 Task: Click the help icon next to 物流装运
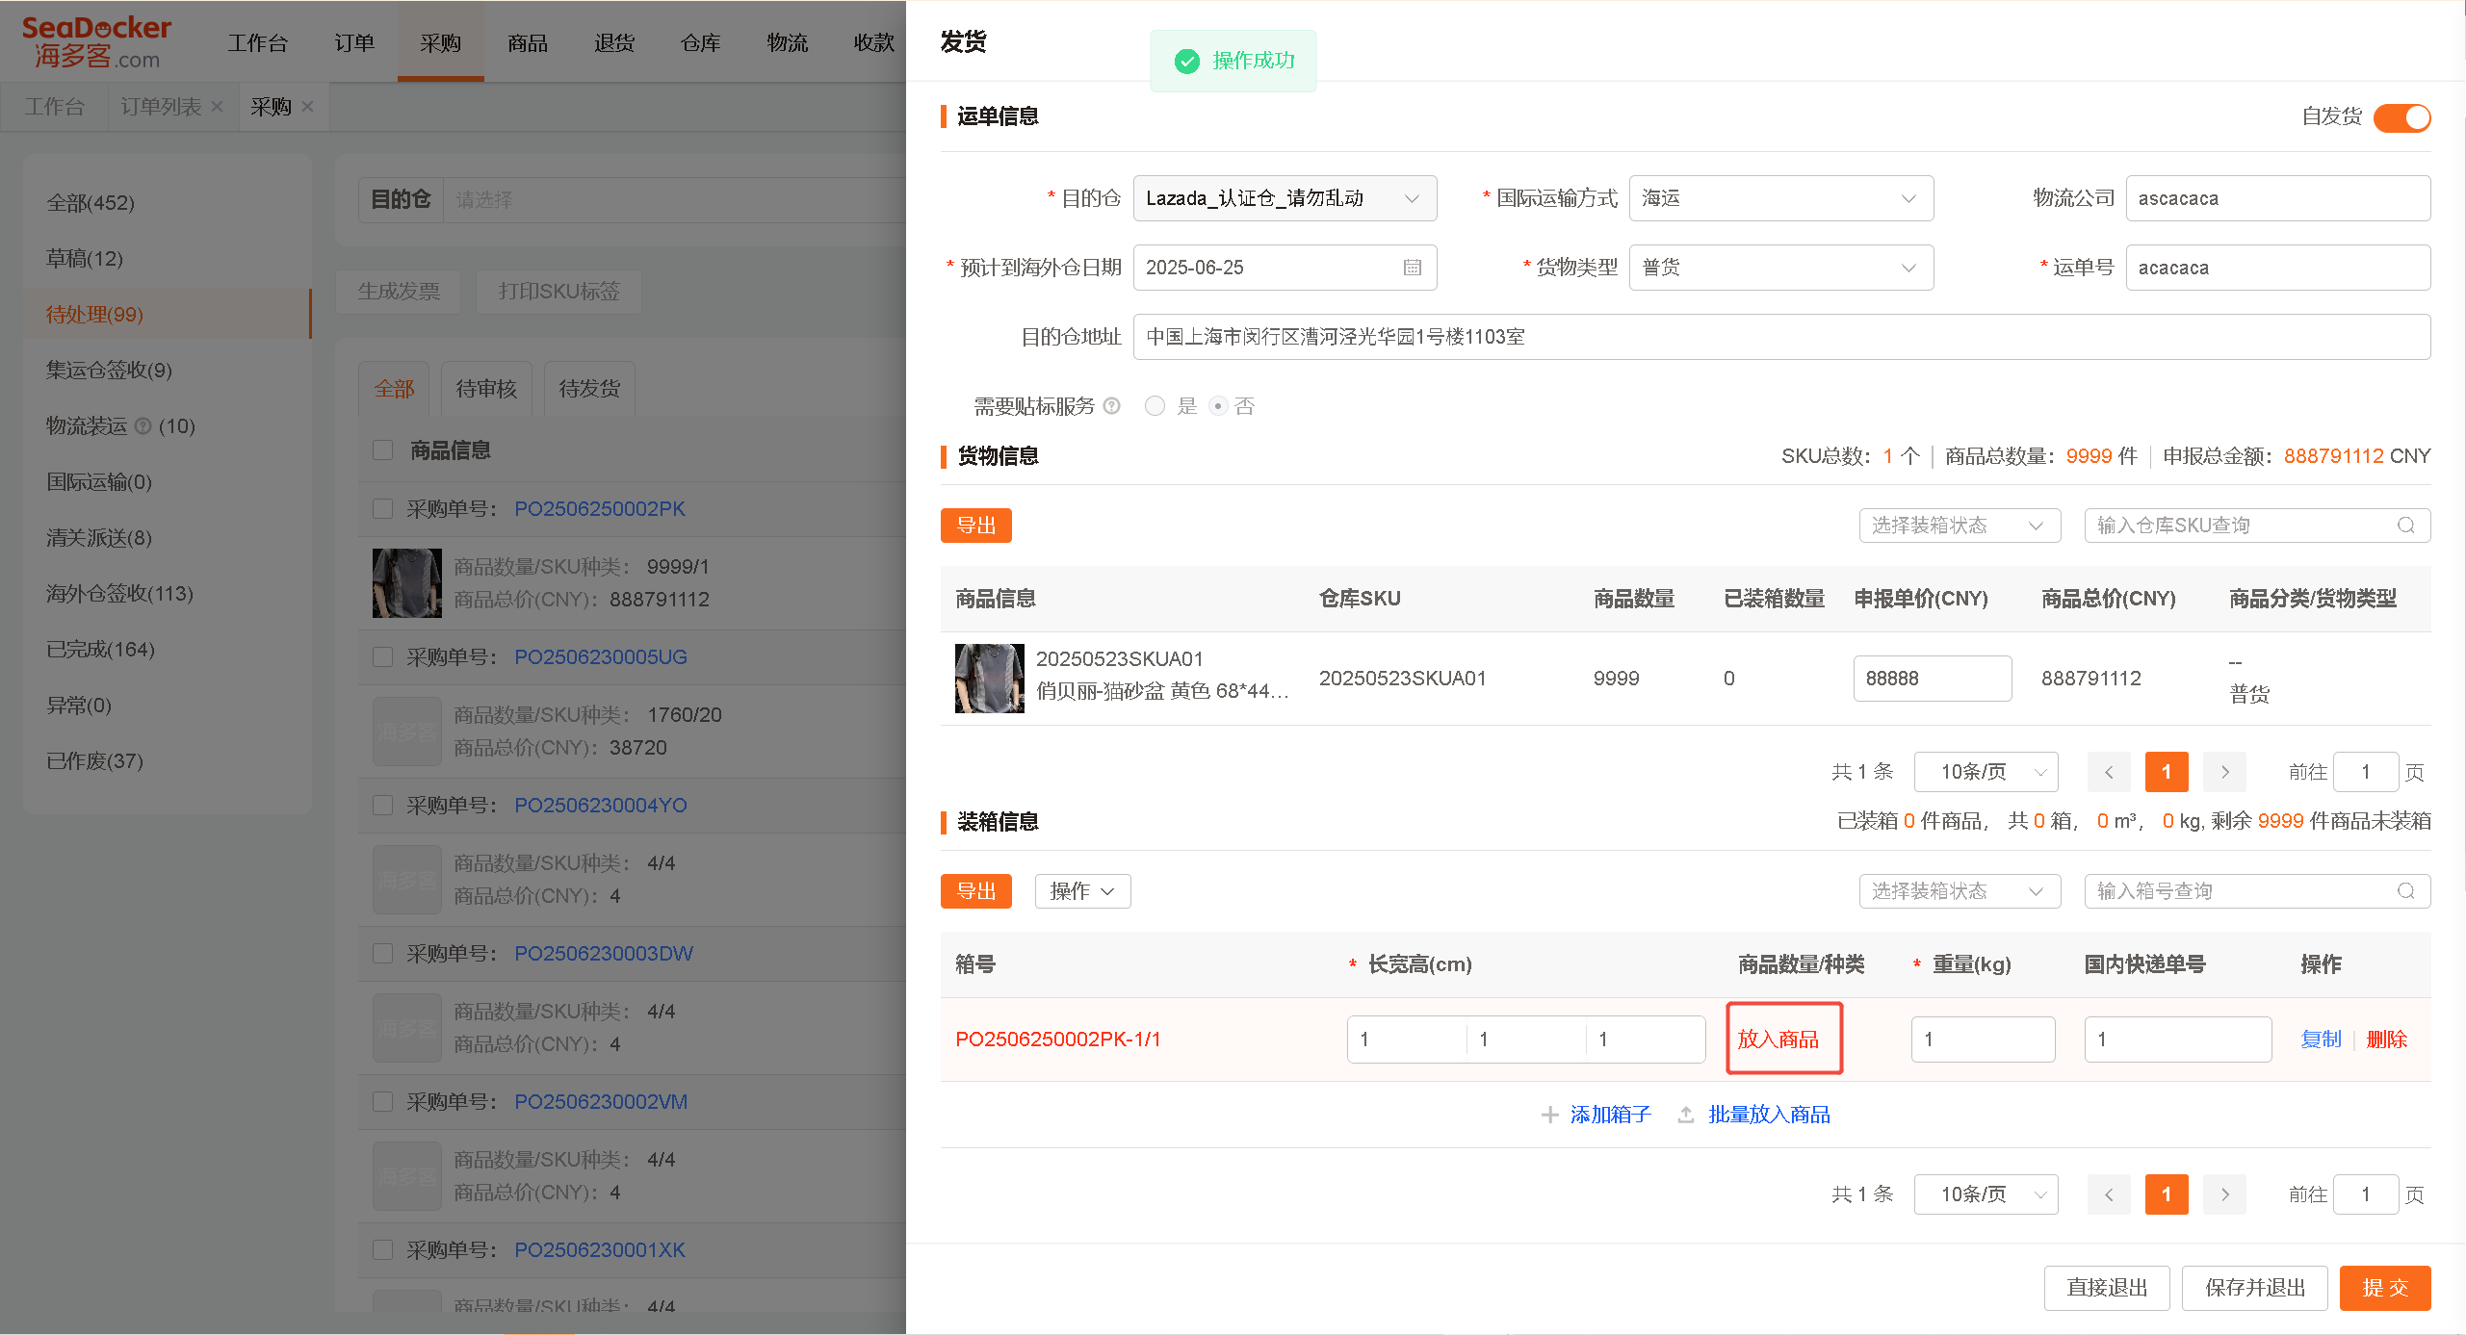[143, 425]
